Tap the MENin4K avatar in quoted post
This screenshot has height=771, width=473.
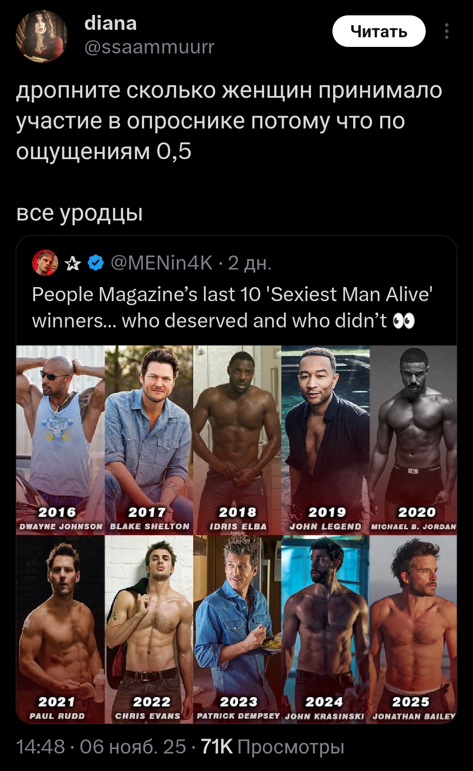click(x=45, y=263)
